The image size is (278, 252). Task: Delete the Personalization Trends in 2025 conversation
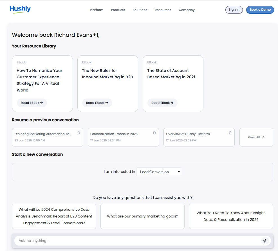[x=154, y=133]
